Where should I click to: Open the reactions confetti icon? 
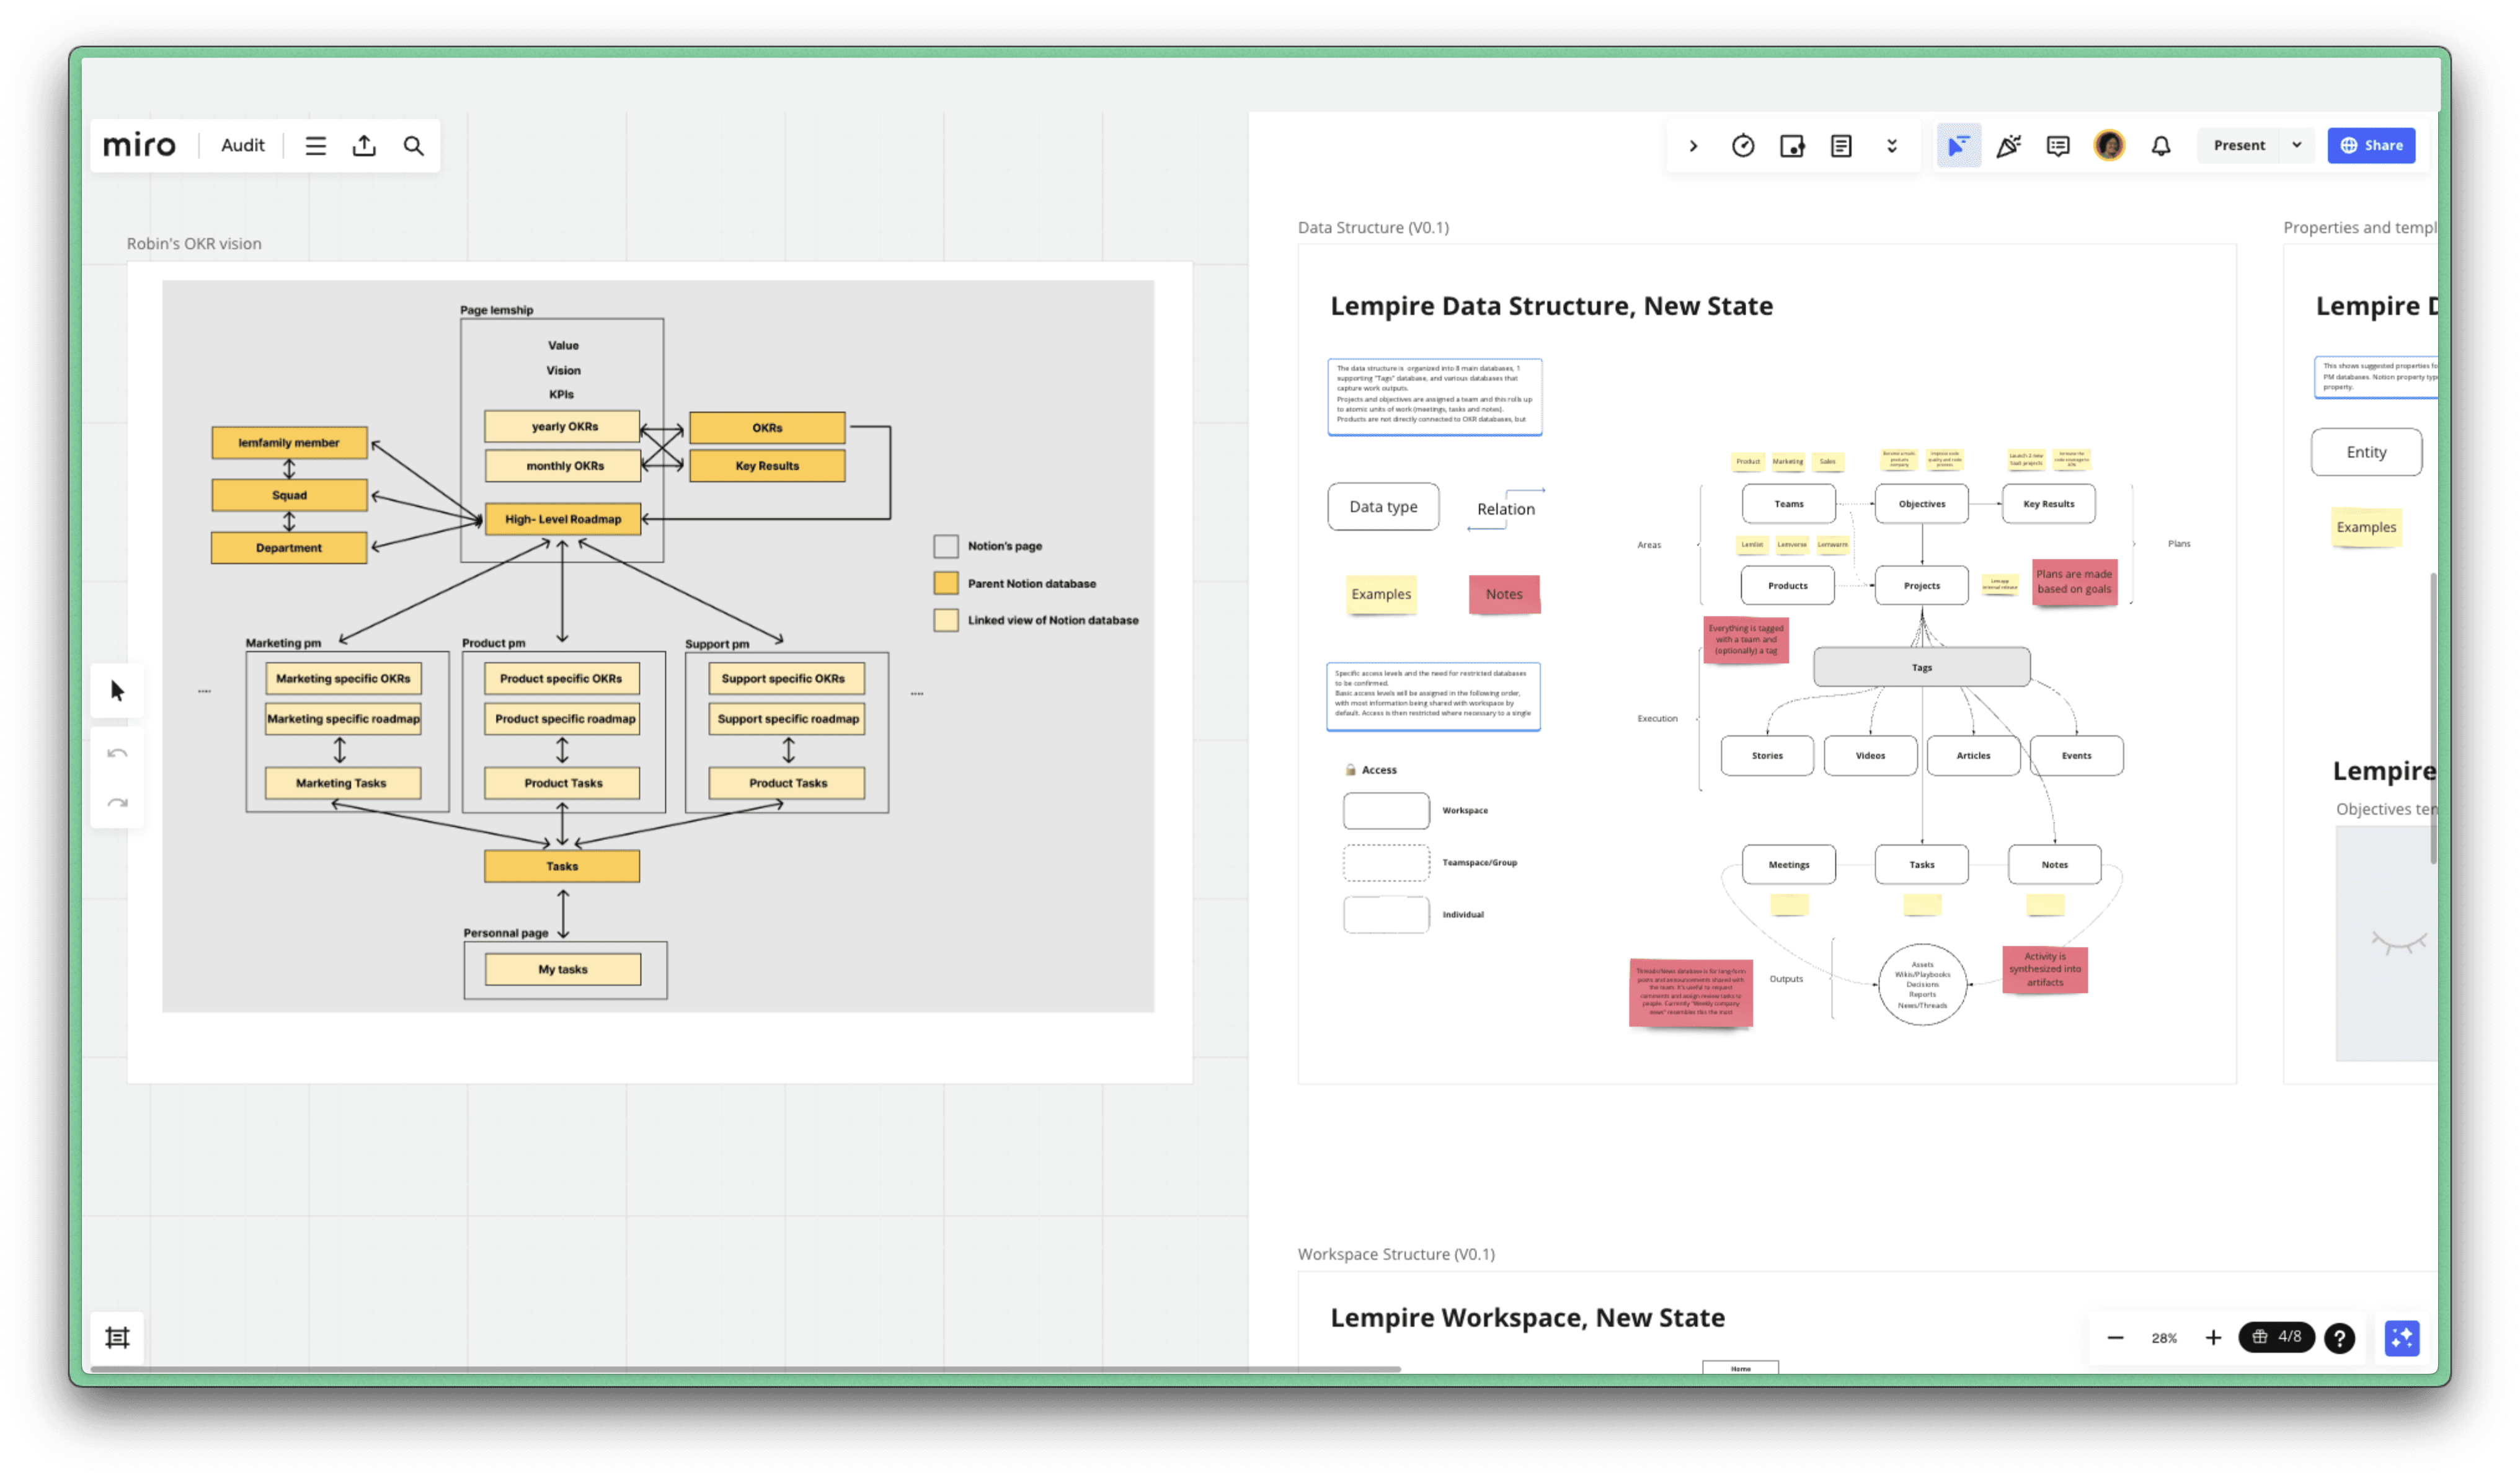point(2008,146)
